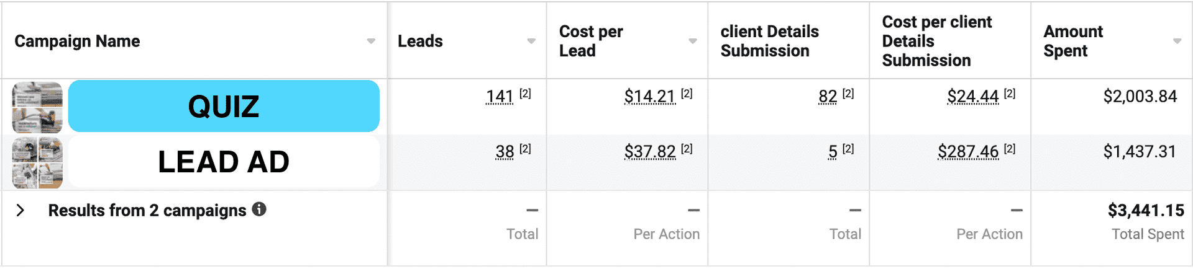This screenshot has width=1193, height=269.
Task: Select the LEAD AD campaign name
Action: click(224, 162)
